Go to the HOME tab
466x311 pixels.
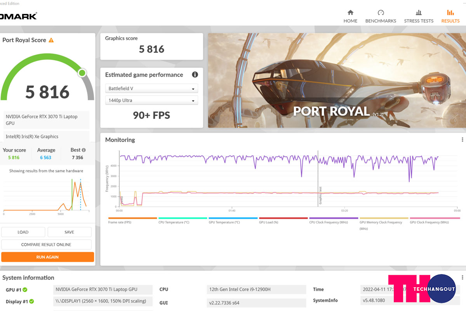click(x=350, y=16)
